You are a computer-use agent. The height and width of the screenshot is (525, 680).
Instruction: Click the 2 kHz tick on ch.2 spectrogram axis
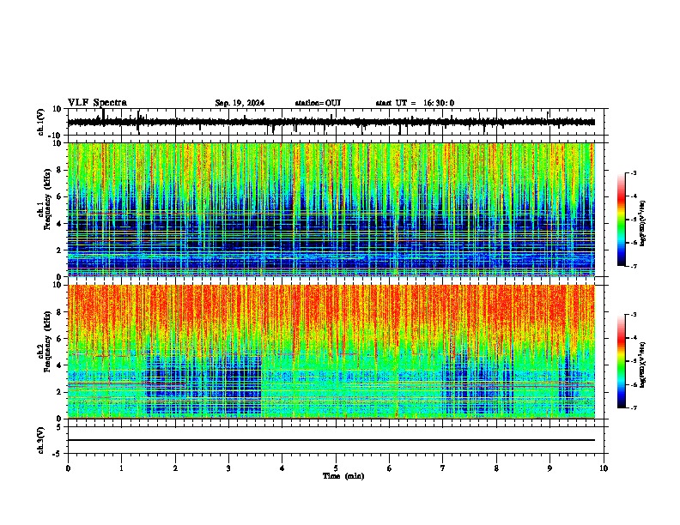[x=60, y=392]
